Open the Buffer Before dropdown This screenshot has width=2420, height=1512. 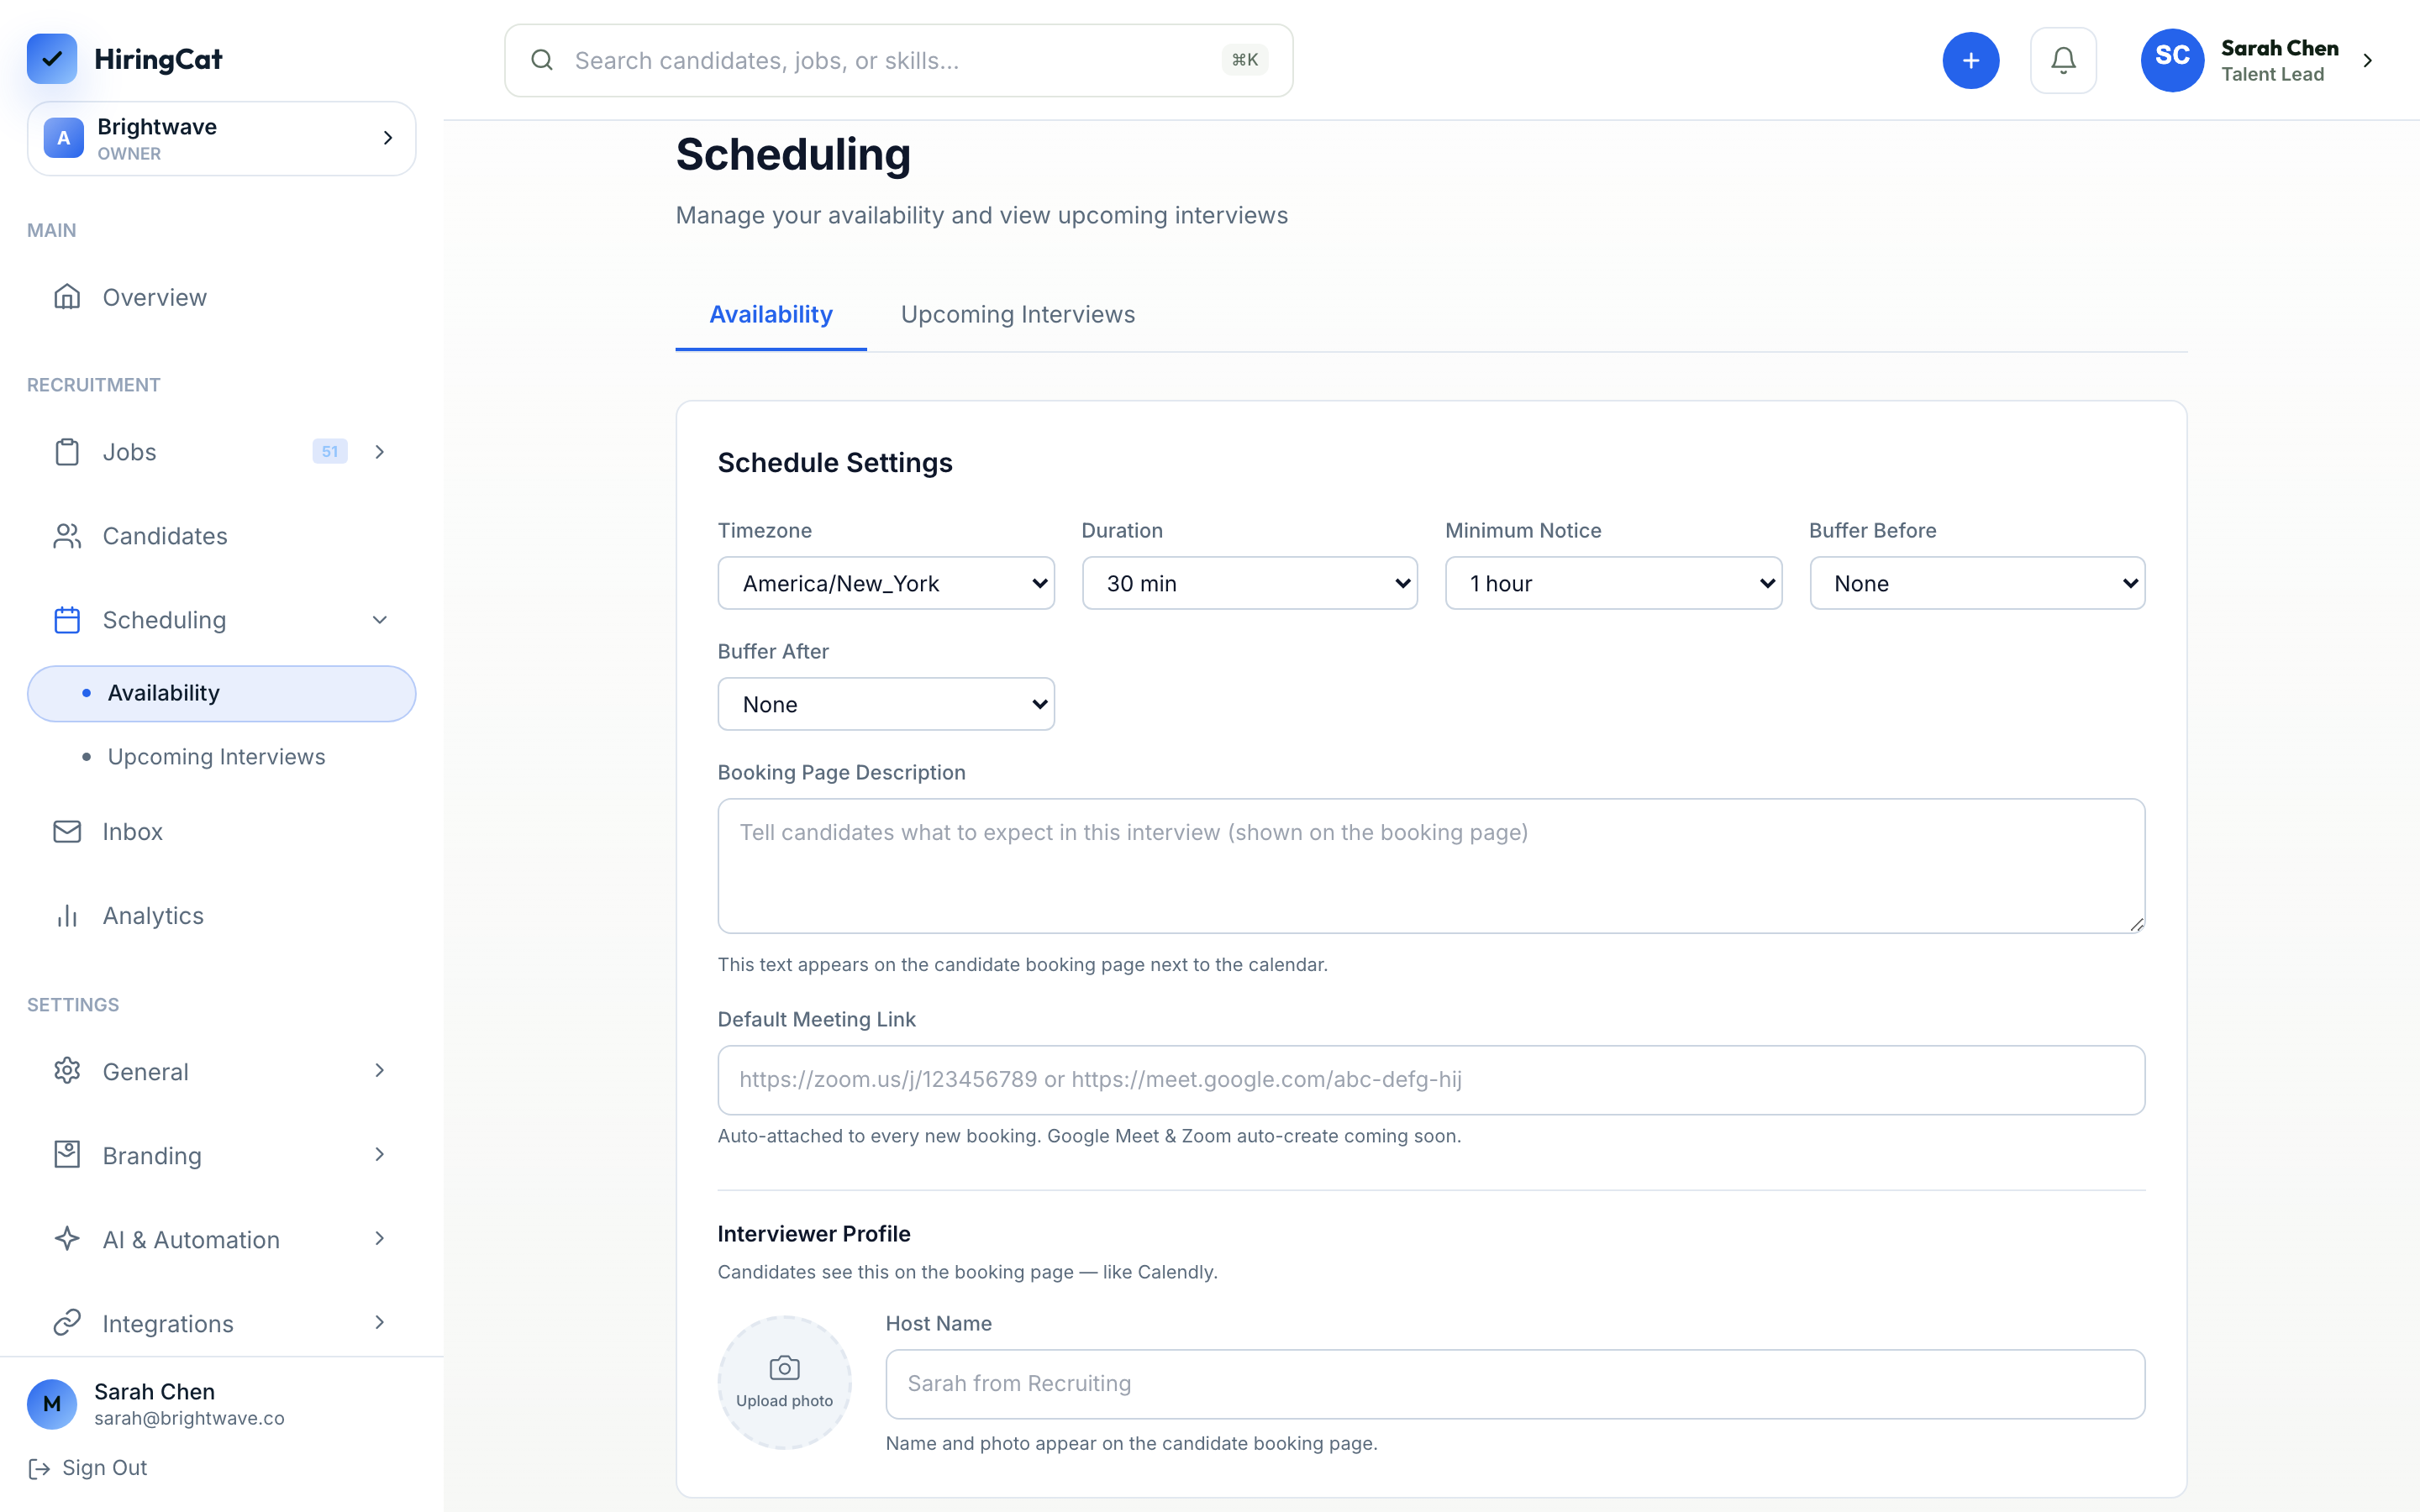point(1977,583)
